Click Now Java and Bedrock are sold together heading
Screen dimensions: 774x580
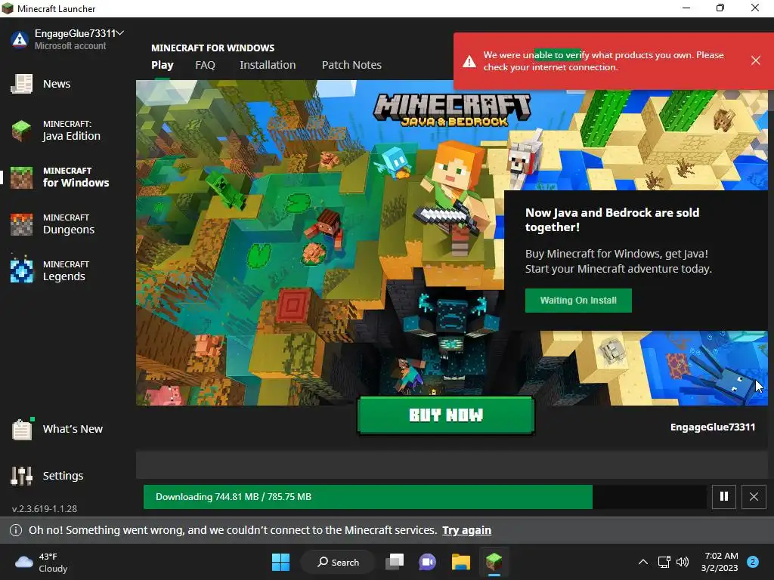(612, 220)
